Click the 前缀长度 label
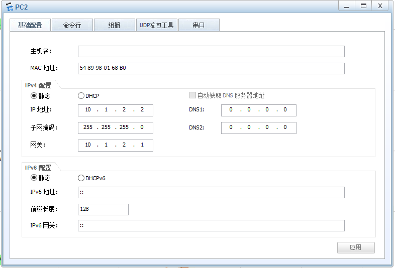The height and width of the screenshot is (268, 395). 44,209
